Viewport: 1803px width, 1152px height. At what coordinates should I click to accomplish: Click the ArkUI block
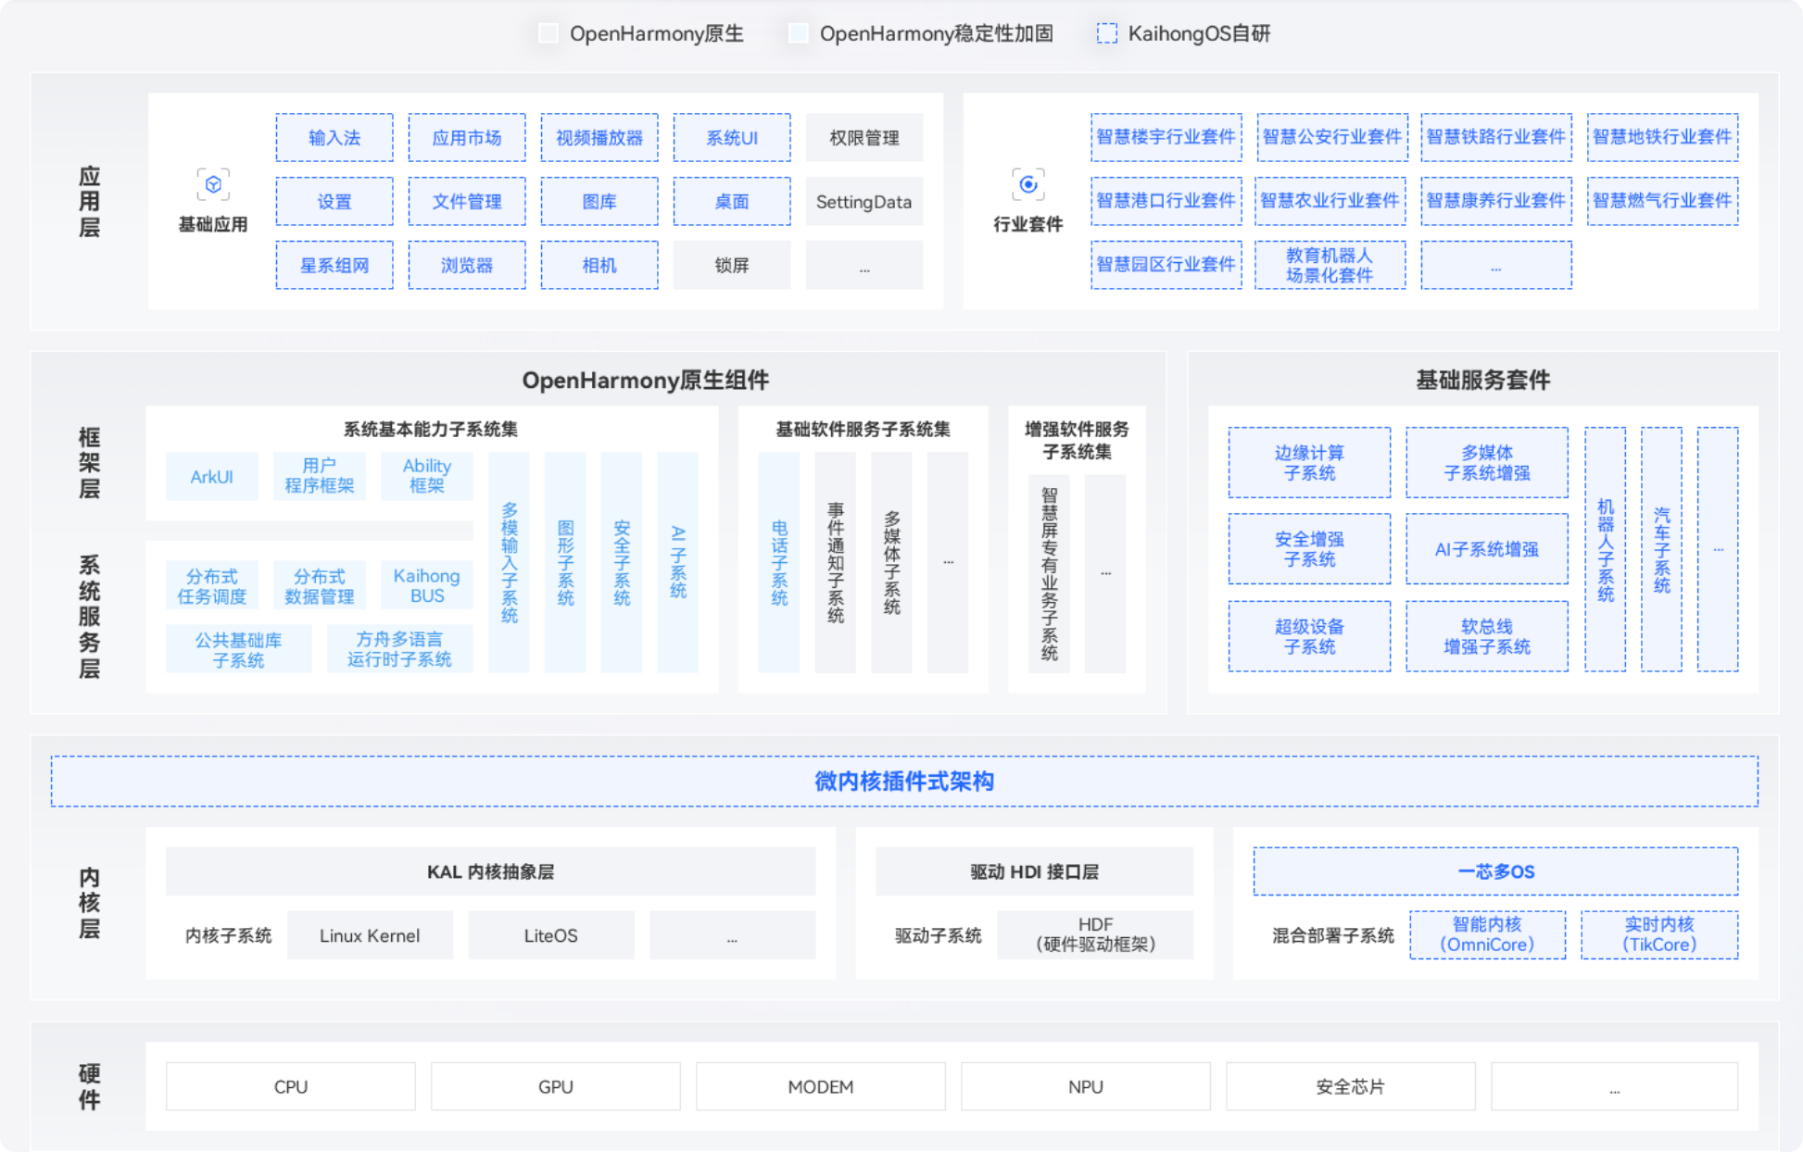click(212, 476)
